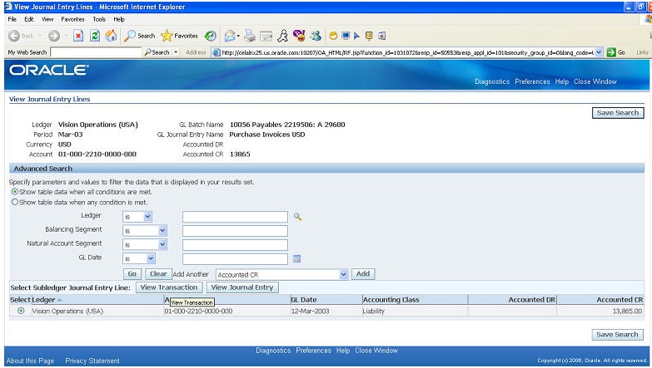This screenshot has width=652, height=368.
Task: Open Diagnostics link in Oracle header
Action: tap(492, 81)
